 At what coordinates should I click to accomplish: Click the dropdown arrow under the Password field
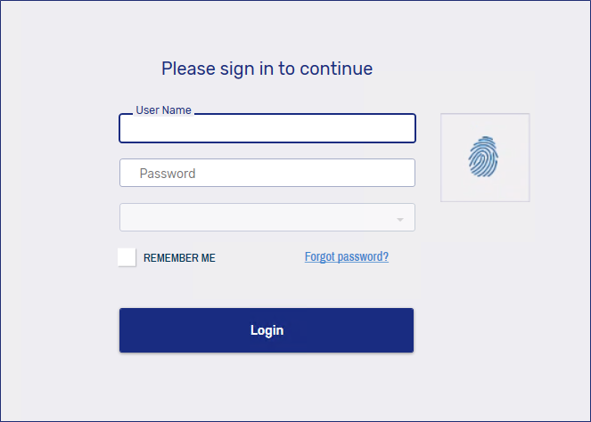400,218
